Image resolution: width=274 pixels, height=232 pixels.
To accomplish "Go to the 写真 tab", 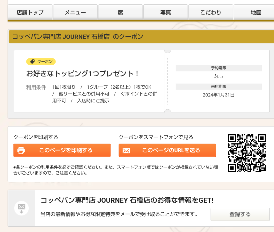I will tap(165, 12).
